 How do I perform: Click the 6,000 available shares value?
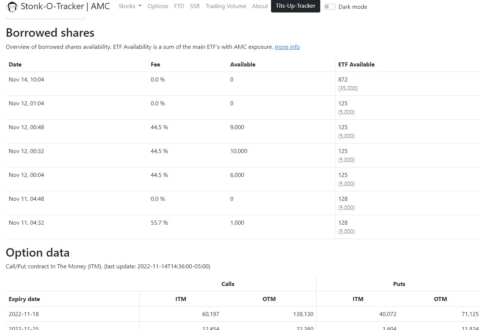click(237, 175)
